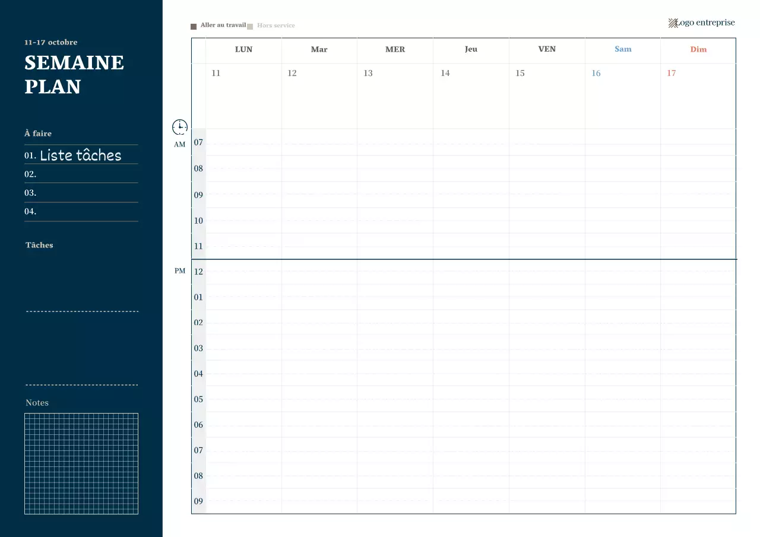Image resolution: width=760 pixels, height=537 pixels.
Task: Click the PM label beside the 12 row
Action: coord(179,271)
